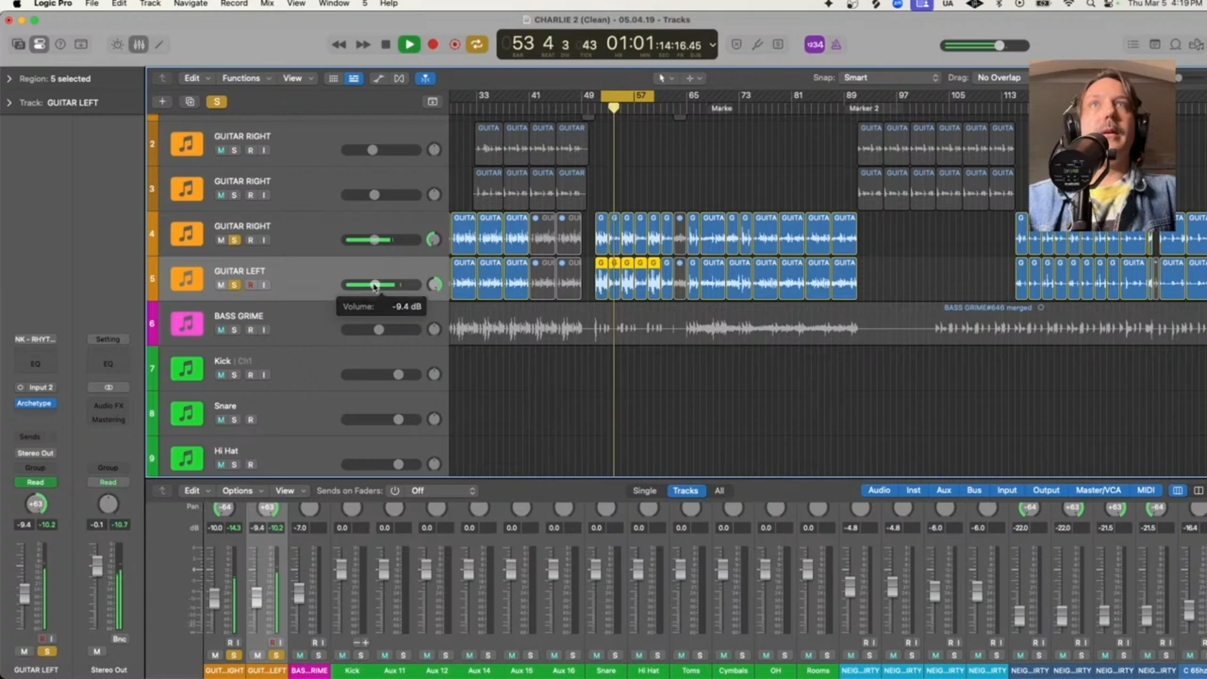This screenshot has height=679, width=1207.
Task: Open the Drag No Overlap dropdown
Action: click(x=1000, y=78)
